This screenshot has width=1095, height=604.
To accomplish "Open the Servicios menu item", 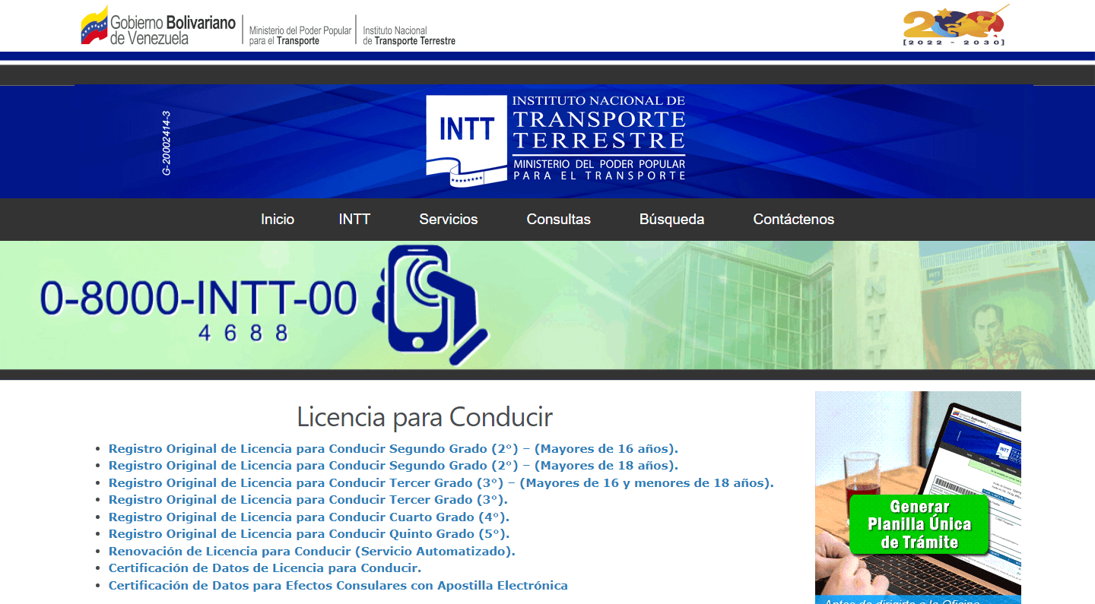I will [x=448, y=220].
